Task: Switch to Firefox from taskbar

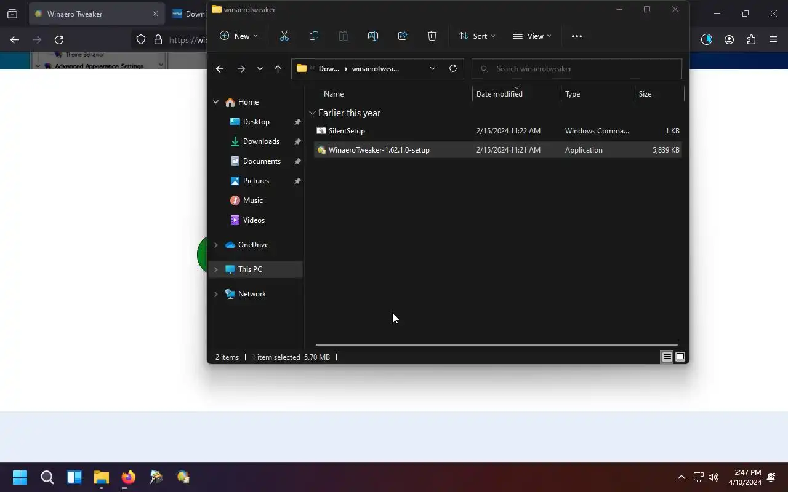Action: [x=129, y=477]
